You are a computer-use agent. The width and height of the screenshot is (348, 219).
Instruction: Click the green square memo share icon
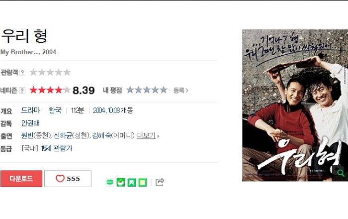pyautogui.click(x=143, y=182)
